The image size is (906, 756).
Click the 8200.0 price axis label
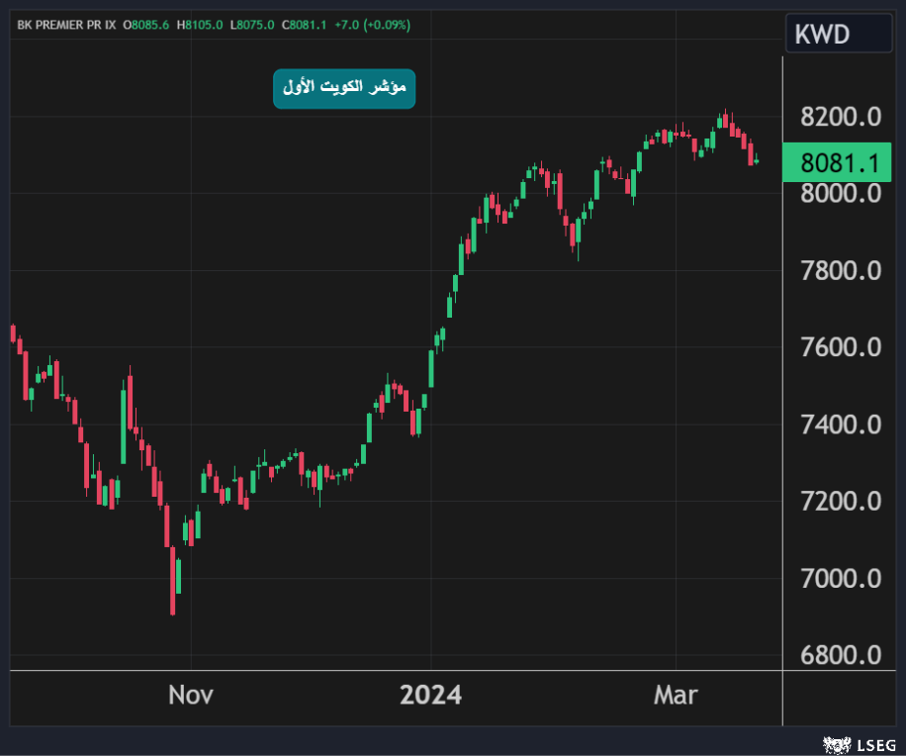(x=841, y=117)
